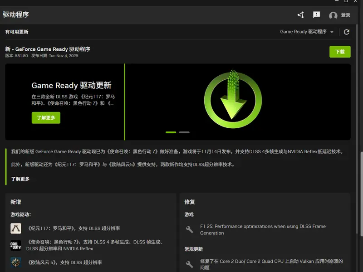The height and width of the screenshot is (272, 363).
Task: Click the user profile avatar icon
Action: pos(333,15)
